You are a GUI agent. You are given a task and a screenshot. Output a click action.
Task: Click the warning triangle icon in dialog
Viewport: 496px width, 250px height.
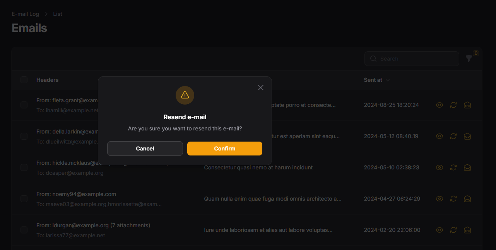click(x=185, y=95)
